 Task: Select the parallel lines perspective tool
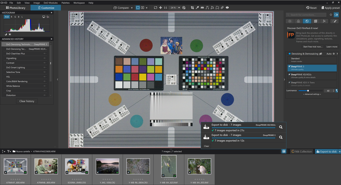coord(207,8)
